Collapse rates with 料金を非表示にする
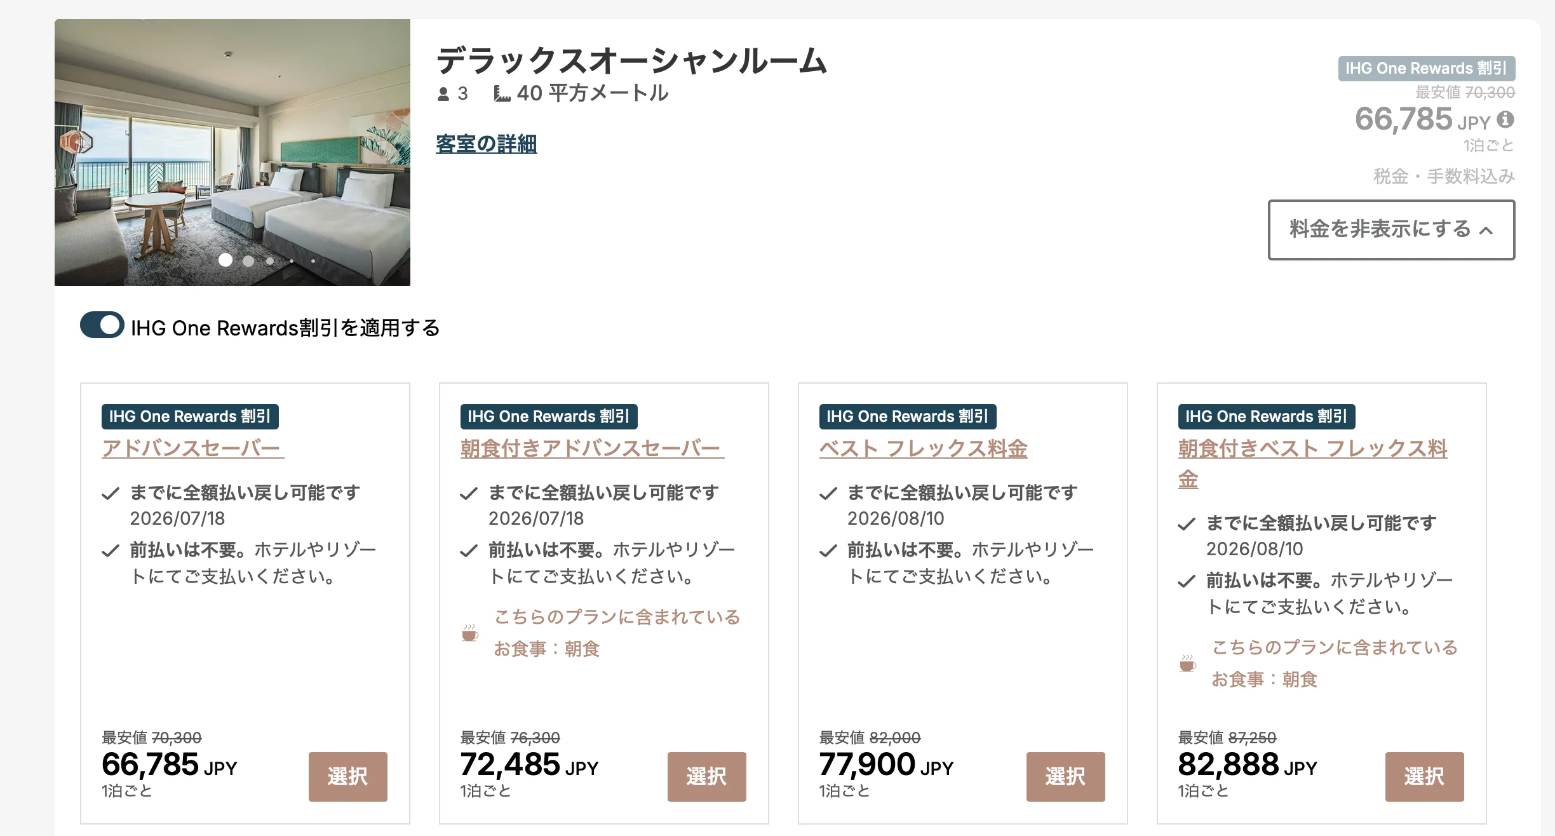 click(1391, 230)
